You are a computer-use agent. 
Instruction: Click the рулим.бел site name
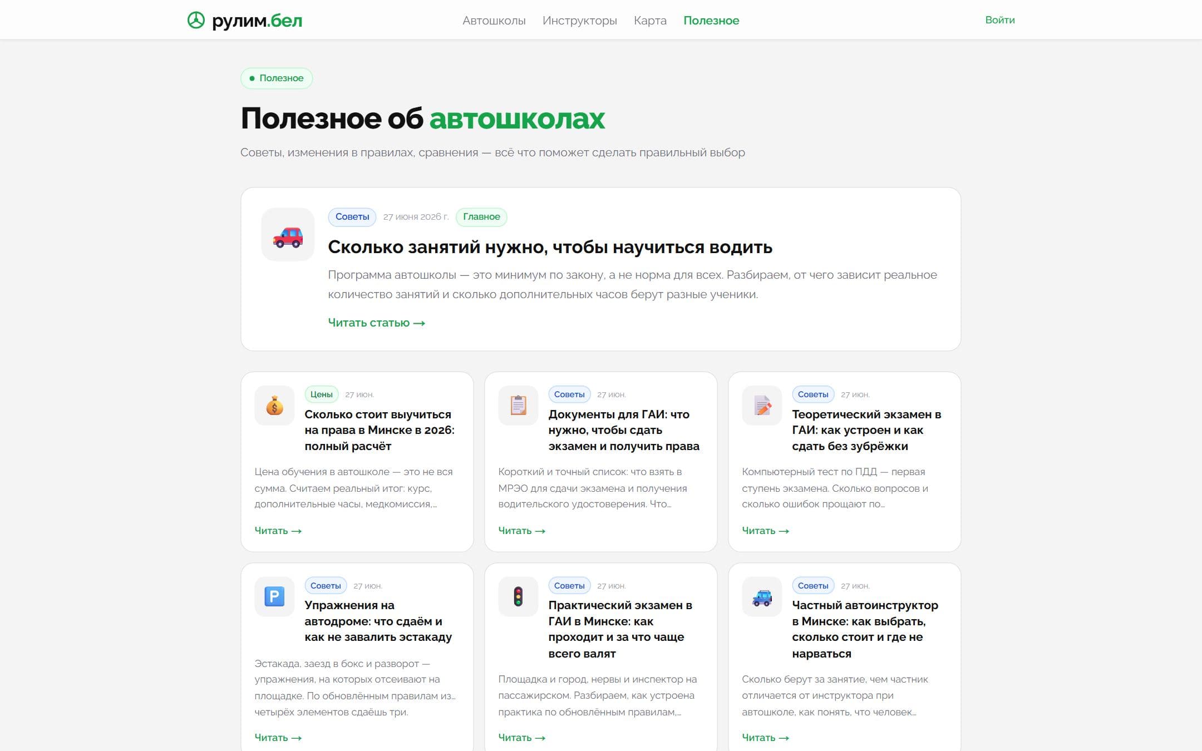pyautogui.click(x=257, y=21)
